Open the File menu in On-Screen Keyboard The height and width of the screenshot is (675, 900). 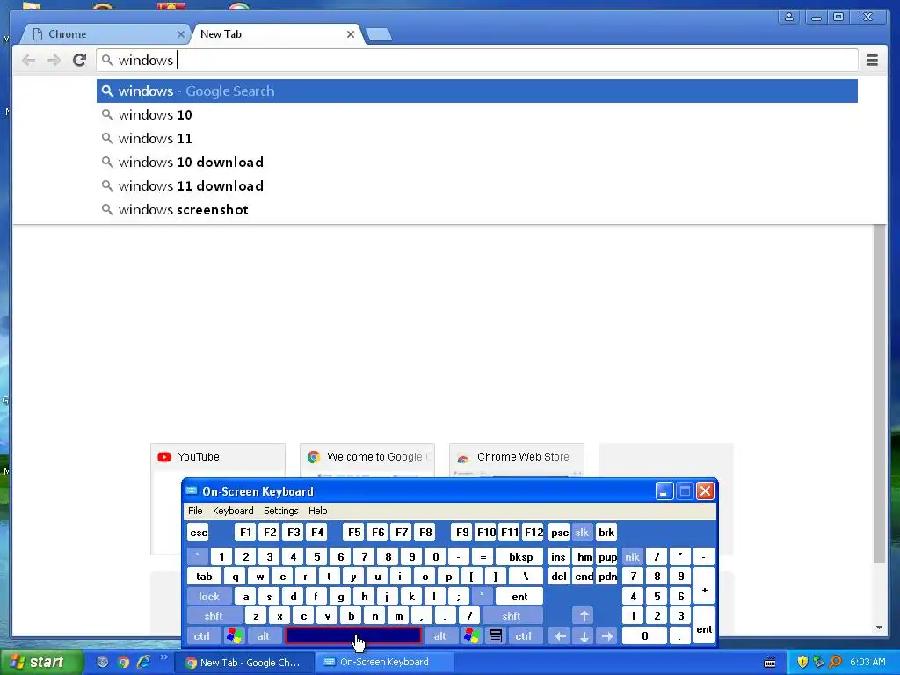195,511
